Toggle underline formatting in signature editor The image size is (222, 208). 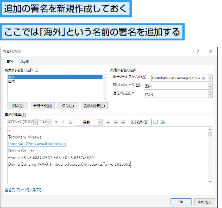point(70,122)
